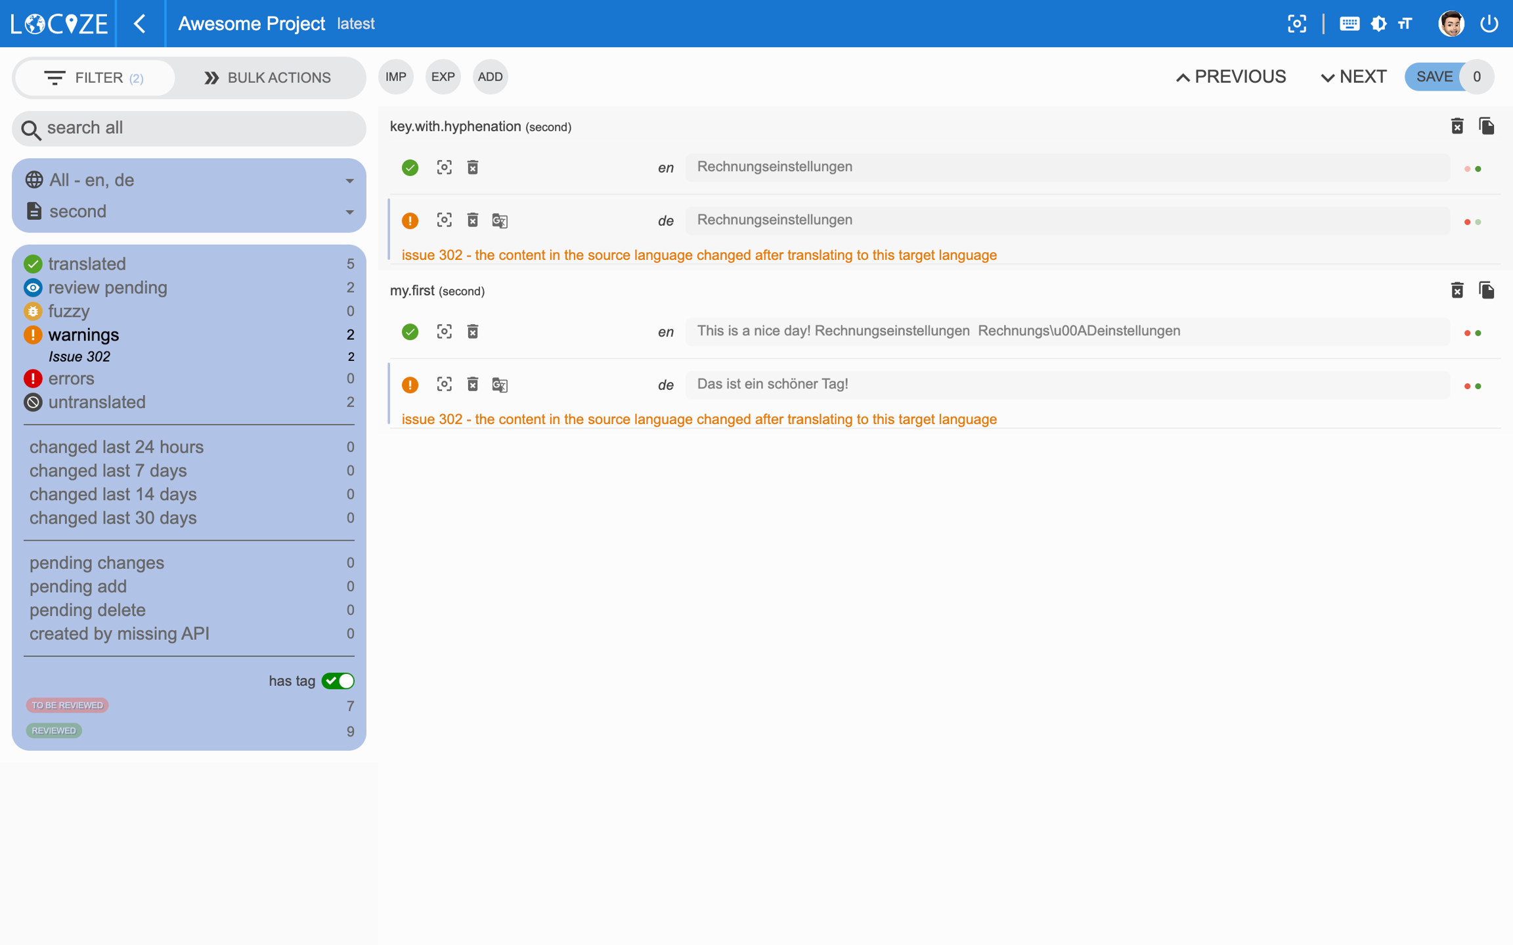Switch to BULK ACTIONS
Image resolution: width=1513 pixels, height=945 pixels.
268,77
